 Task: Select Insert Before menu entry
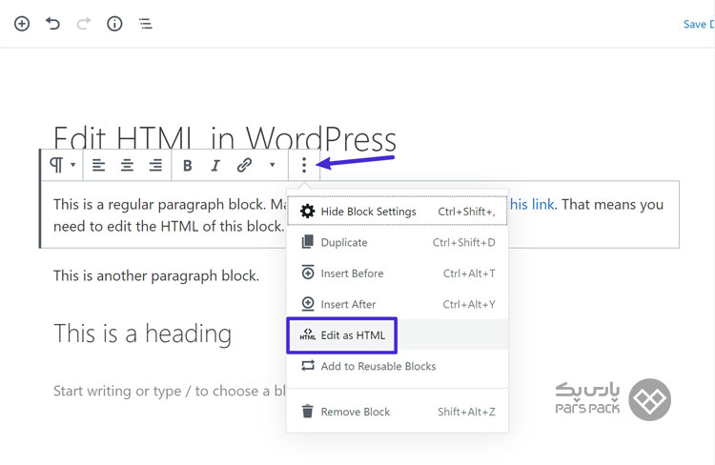[398, 273]
